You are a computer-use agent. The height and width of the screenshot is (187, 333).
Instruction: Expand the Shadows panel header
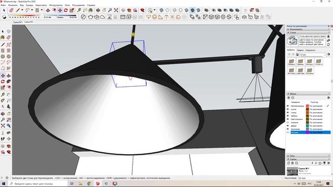308,156
